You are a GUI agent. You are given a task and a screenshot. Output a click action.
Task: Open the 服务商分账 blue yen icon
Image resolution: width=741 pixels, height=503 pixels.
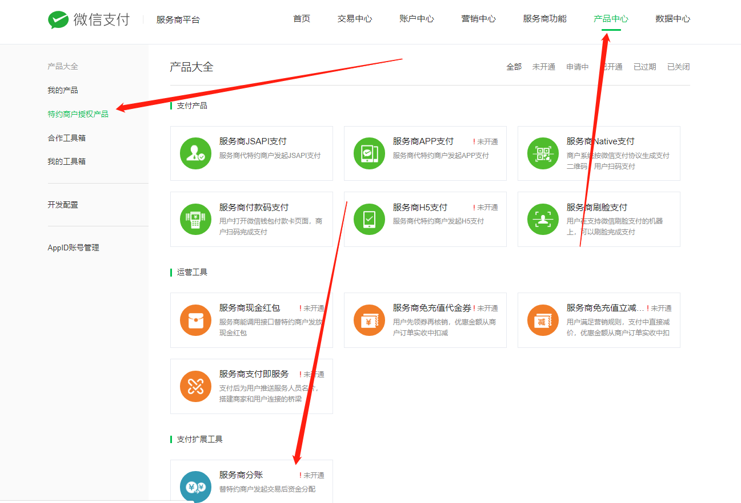point(195,486)
